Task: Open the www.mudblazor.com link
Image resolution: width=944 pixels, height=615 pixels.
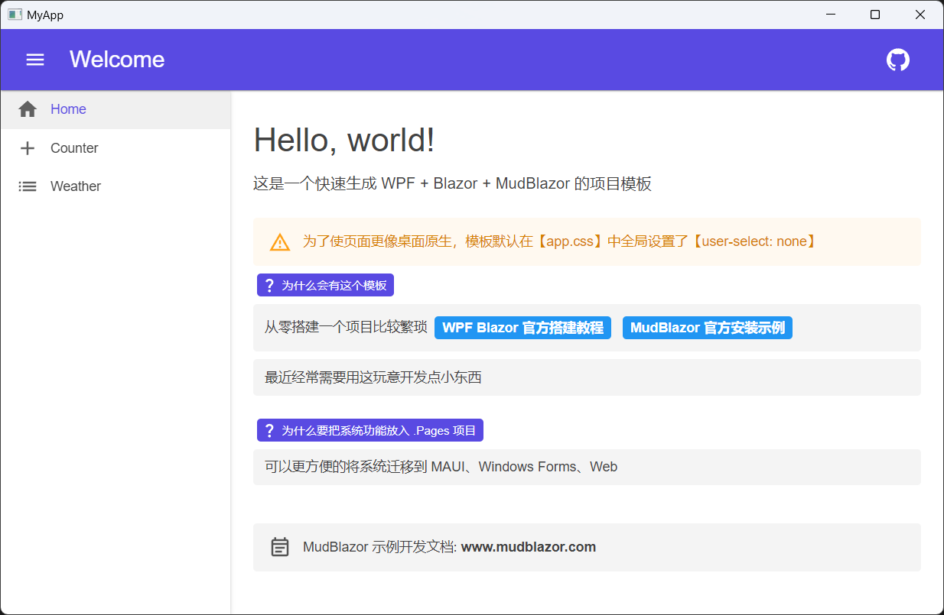Action: pyautogui.click(x=529, y=547)
